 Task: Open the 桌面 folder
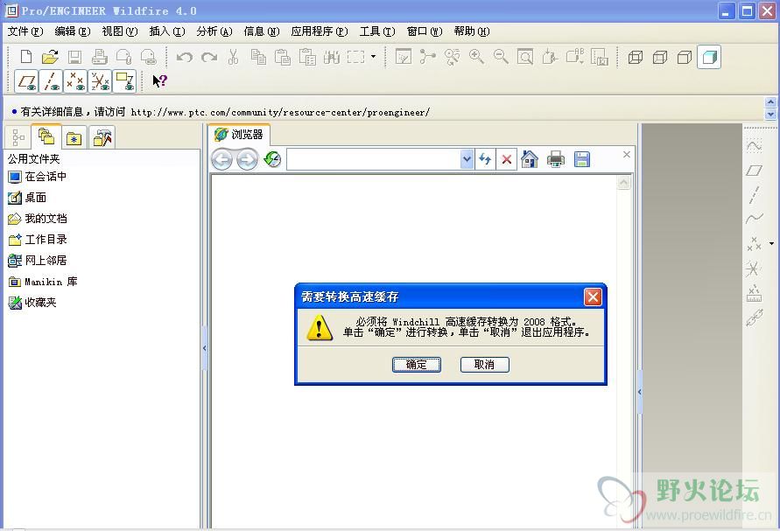[x=27, y=198]
